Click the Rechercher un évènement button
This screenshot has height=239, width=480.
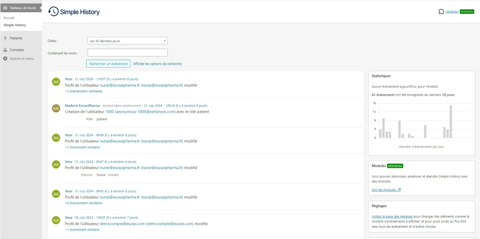point(108,64)
